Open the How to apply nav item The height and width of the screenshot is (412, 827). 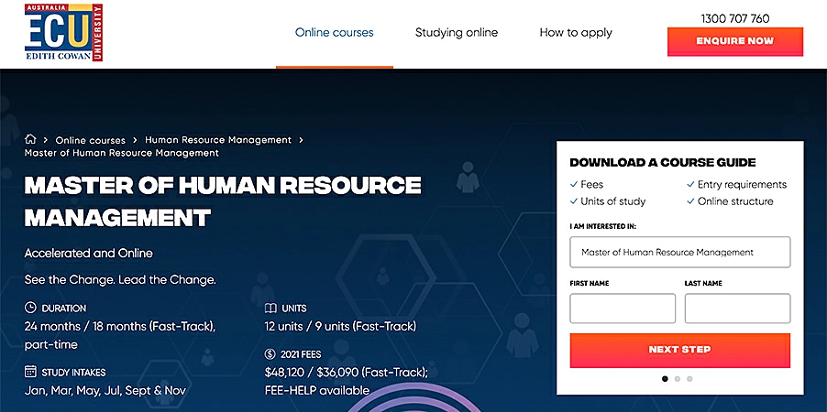pos(576,33)
